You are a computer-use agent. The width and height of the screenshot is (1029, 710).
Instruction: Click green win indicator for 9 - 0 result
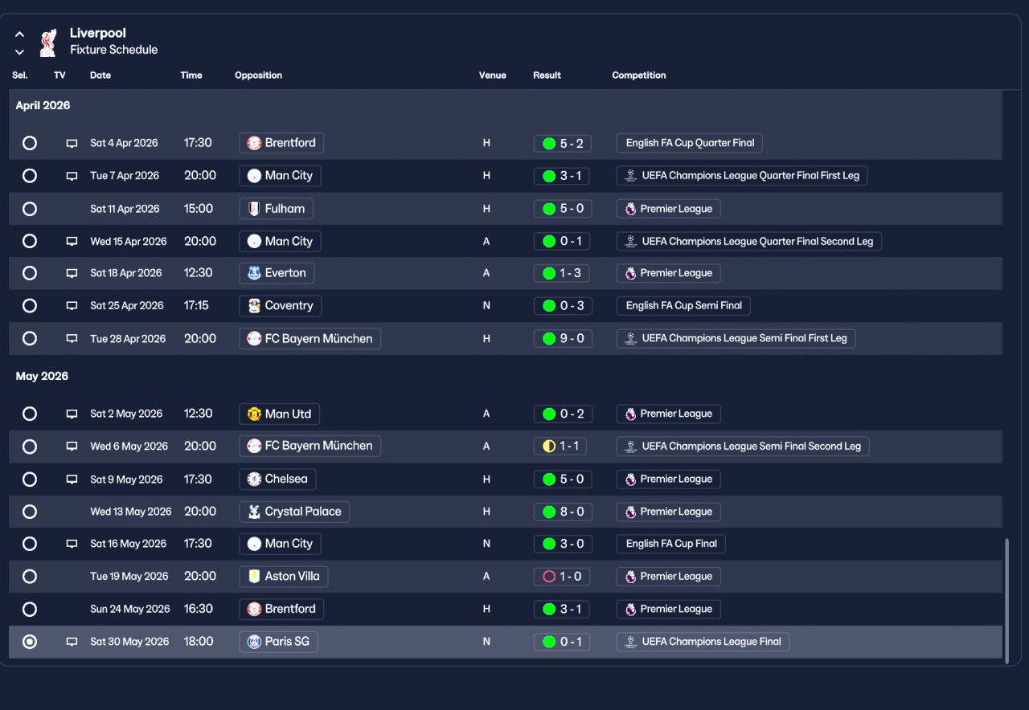coord(549,339)
